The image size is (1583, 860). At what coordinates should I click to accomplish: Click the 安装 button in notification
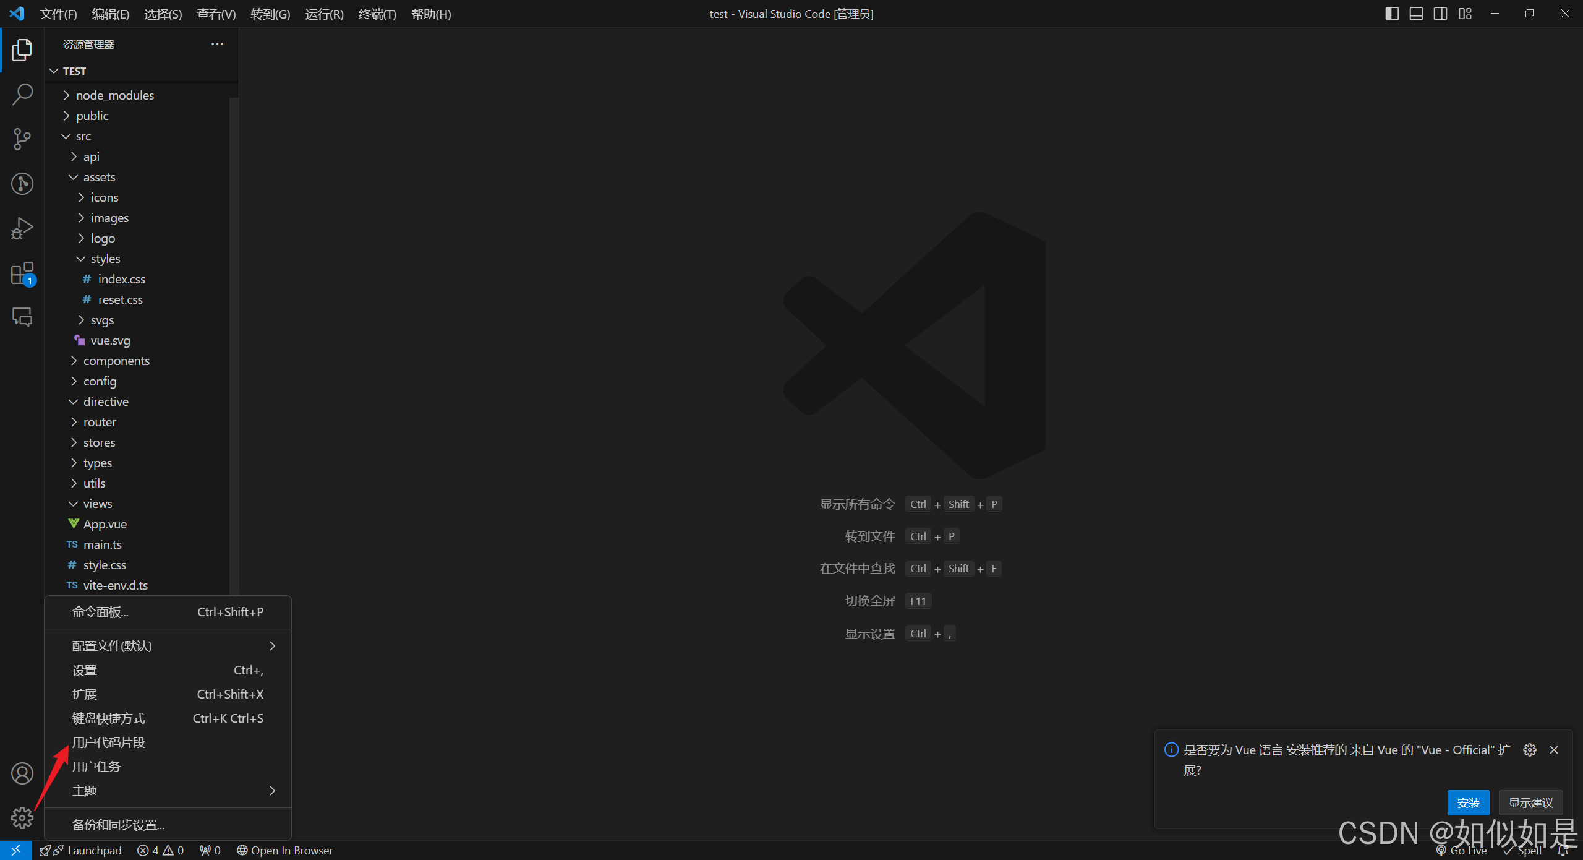[x=1468, y=802]
